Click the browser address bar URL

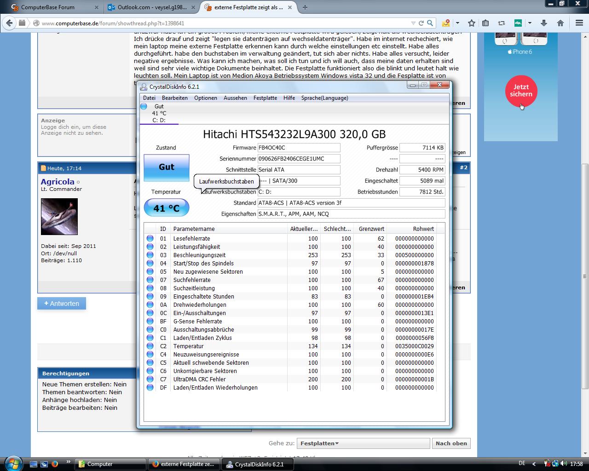click(113, 23)
